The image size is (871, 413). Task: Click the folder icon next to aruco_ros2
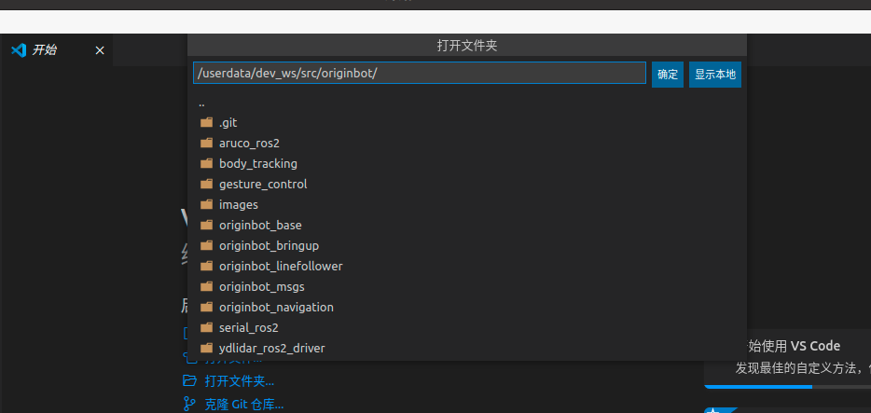[206, 143]
